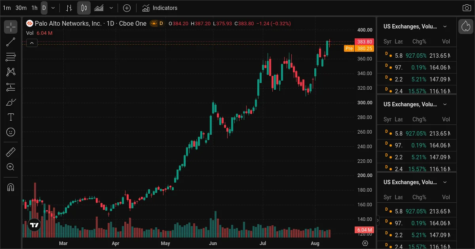Click the 400.00 price scale label
475x249 pixels.
(x=364, y=30)
